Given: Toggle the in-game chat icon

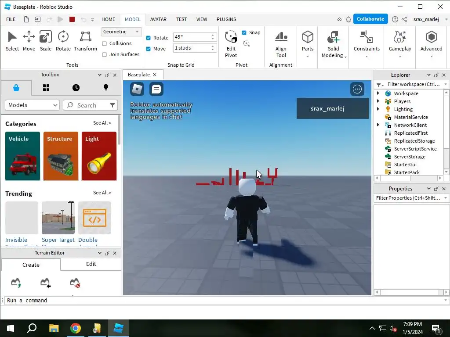Looking at the screenshot, I should (156, 89).
